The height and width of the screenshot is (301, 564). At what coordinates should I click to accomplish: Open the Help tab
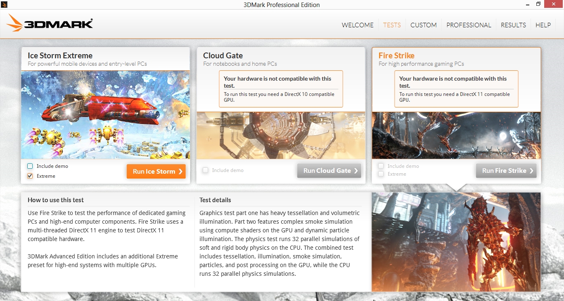[x=543, y=25]
